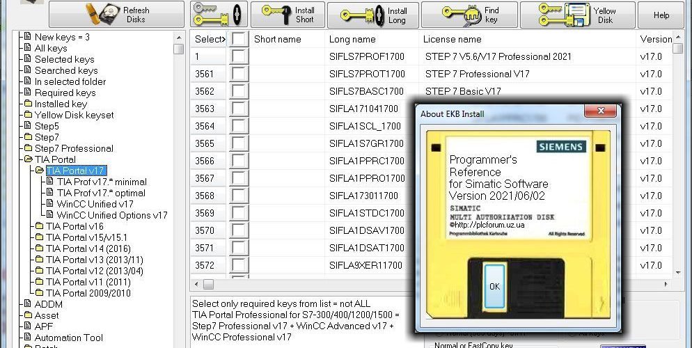Tick the checkbox in row 3565
The height and width of the screenshot is (348, 692).
239,143
